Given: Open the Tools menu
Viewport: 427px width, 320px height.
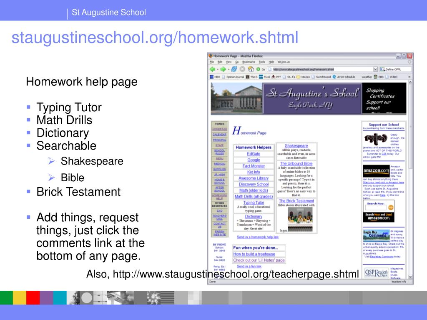Looking at the screenshot, I should pos(262,62).
